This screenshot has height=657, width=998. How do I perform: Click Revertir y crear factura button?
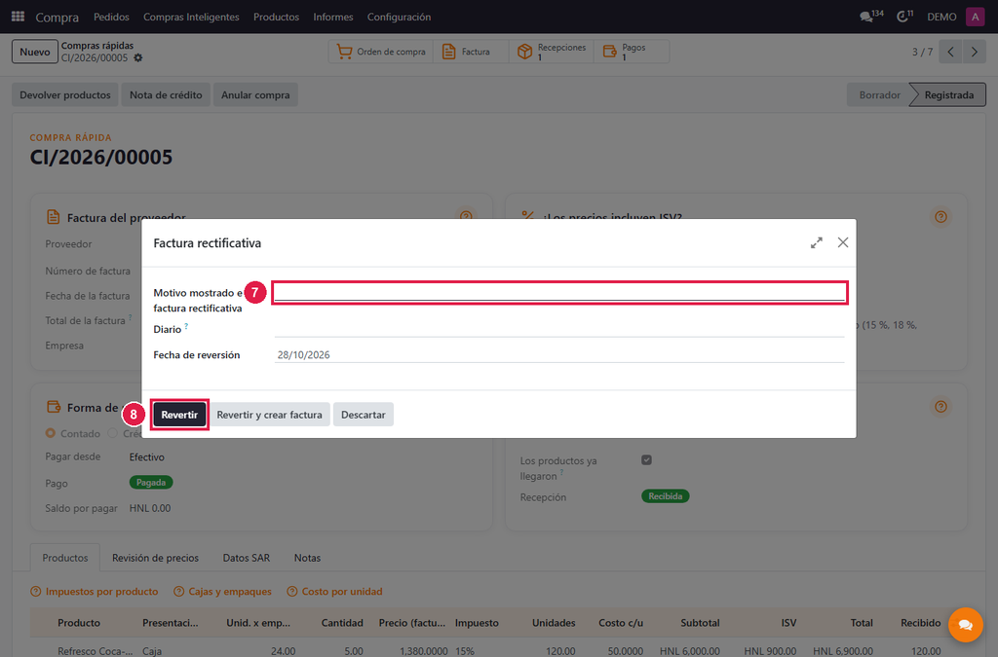click(x=269, y=415)
